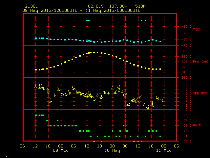Click the 10 May date label
210x158 pixels.
(112, 150)
